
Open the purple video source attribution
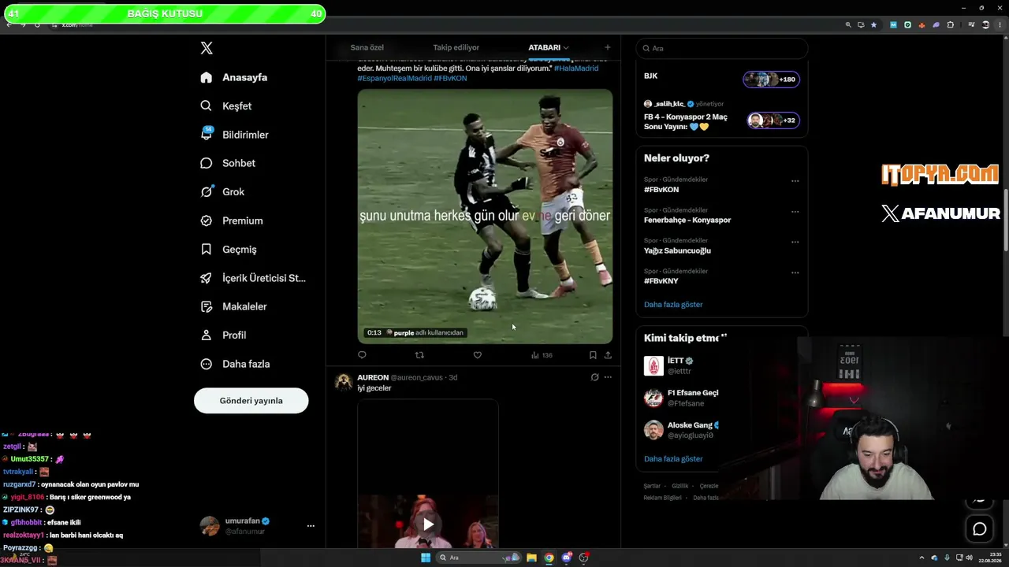click(x=424, y=333)
